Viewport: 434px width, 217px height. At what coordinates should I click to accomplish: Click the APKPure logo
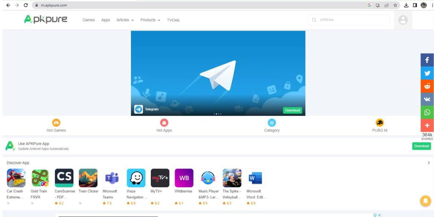click(46, 19)
